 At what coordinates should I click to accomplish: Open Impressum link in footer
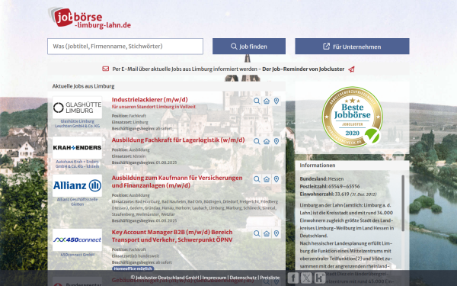(214, 278)
